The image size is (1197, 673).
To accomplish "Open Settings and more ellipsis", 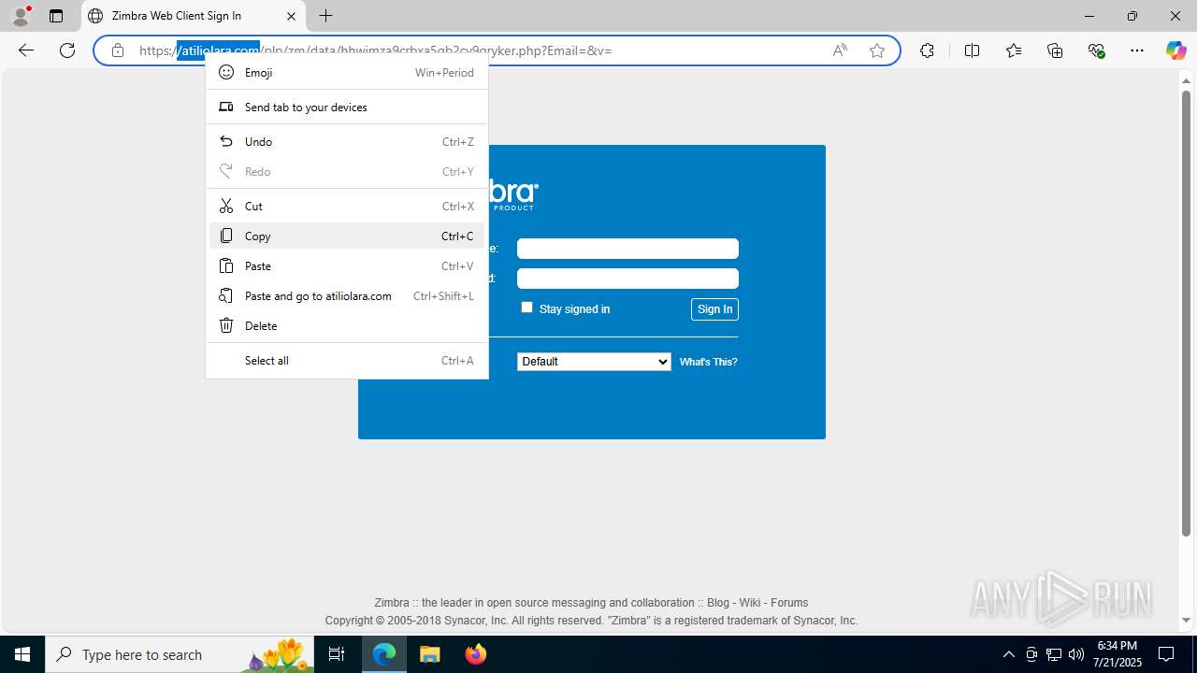I will 1137,50.
